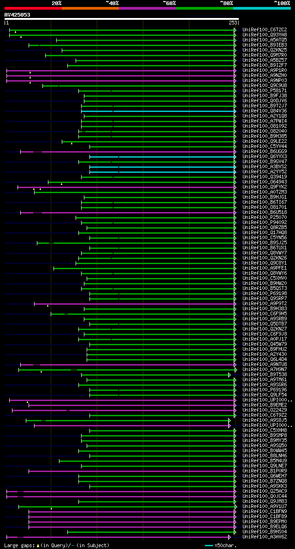The height and width of the screenshot is (549, 295).
Task: Click the UniRef100_P25070 label
Action: 265,218
